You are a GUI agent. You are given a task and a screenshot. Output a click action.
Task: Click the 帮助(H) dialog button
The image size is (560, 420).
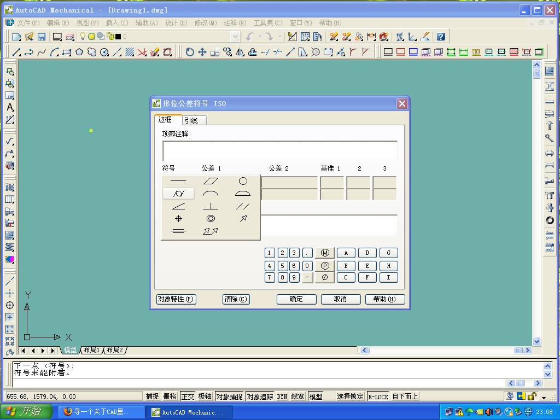tap(385, 299)
